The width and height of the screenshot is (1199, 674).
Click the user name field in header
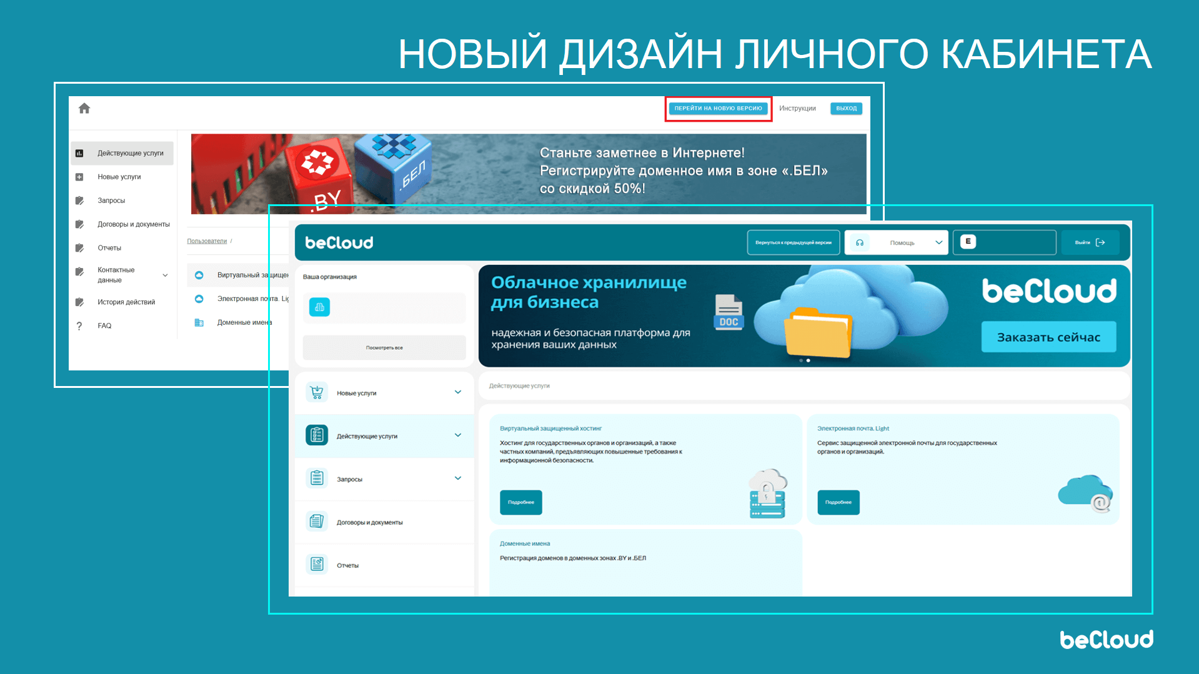pos(1004,242)
